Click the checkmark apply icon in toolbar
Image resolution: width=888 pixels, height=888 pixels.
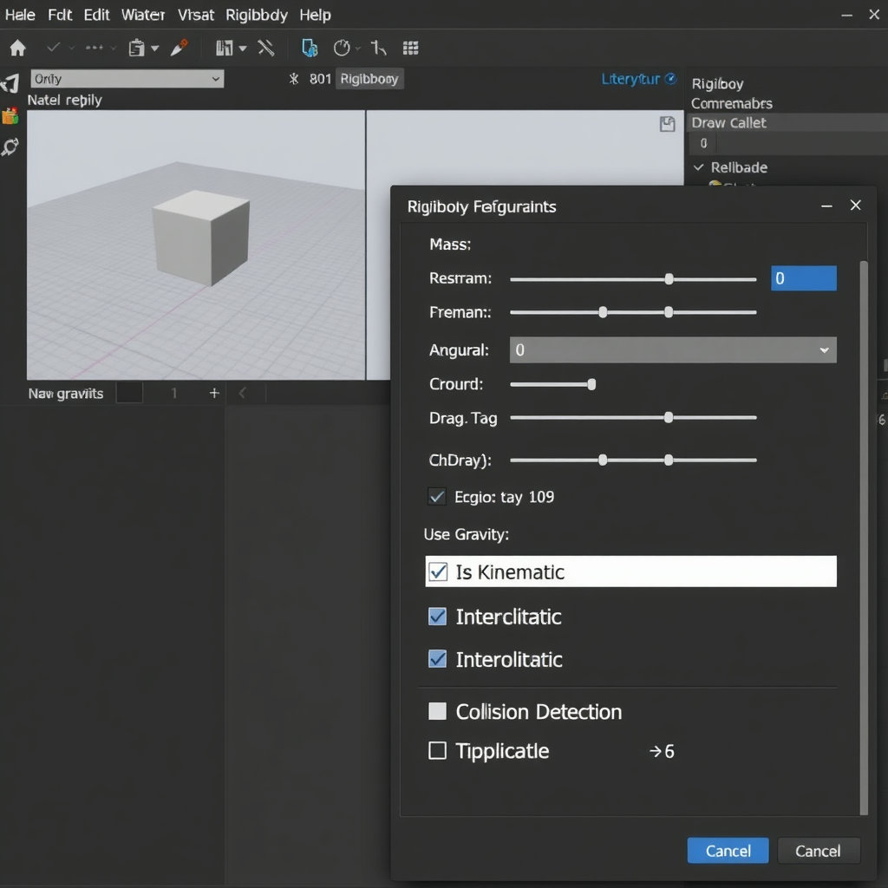53,48
